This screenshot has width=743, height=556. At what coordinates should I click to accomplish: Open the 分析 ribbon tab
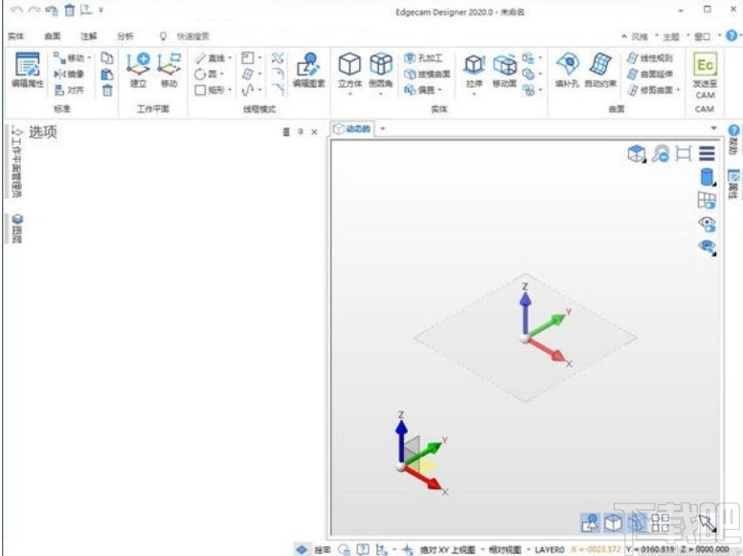(125, 36)
